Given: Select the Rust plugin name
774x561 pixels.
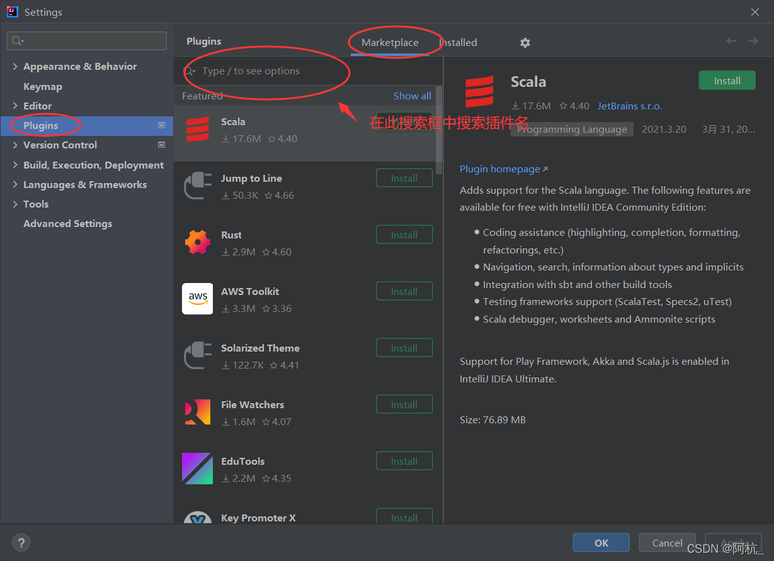Looking at the screenshot, I should (231, 235).
